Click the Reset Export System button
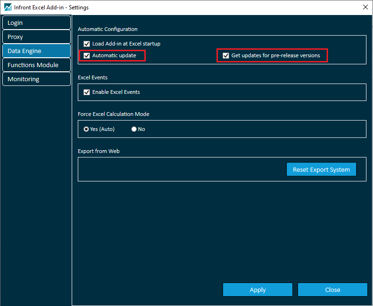Viewport: 373px width, 306px height. coord(321,169)
